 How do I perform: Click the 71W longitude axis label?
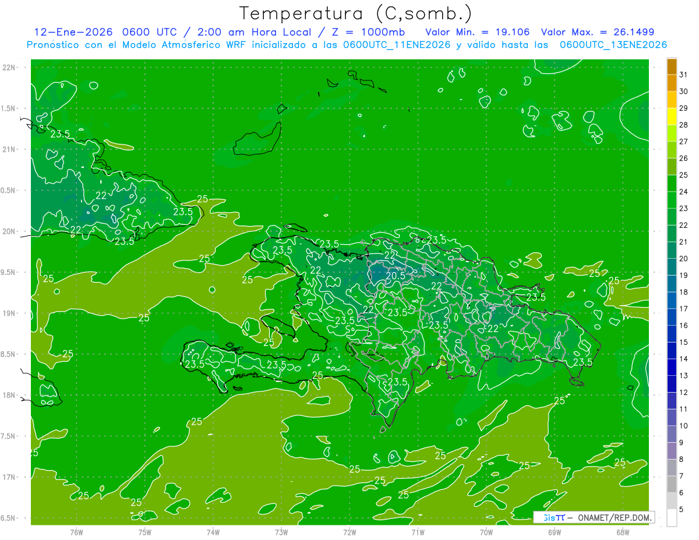click(418, 532)
